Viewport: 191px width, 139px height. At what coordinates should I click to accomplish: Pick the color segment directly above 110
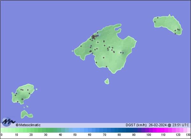coord(162,130)
